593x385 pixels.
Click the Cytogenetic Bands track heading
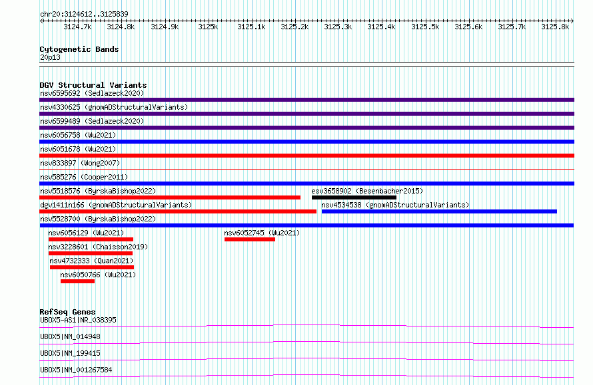79,49
